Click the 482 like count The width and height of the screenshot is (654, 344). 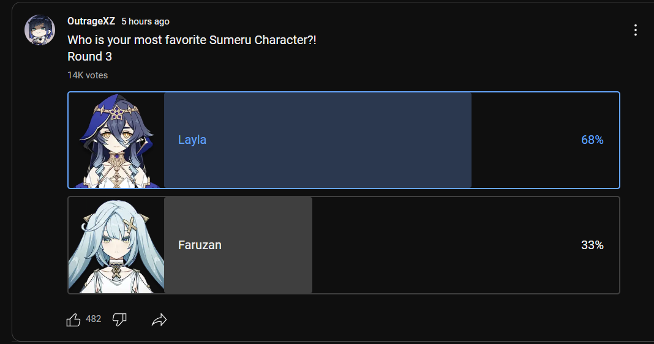click(94, 319)
